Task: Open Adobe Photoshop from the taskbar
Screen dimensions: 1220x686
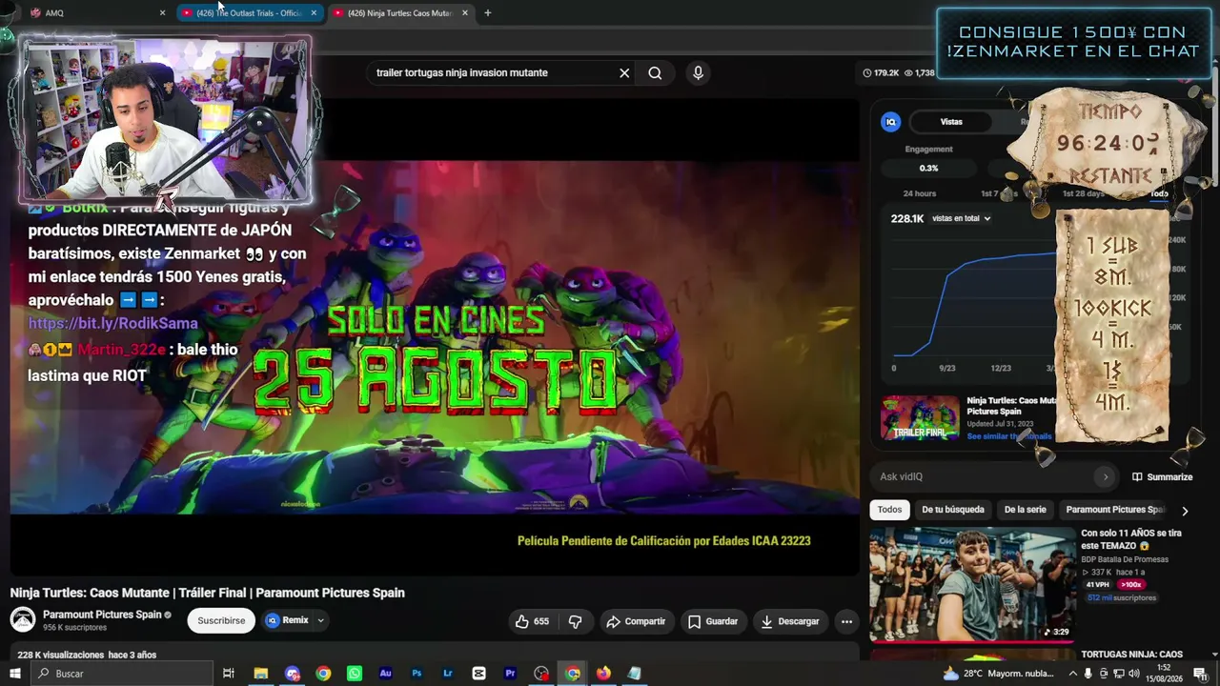Action: [417, 674]
